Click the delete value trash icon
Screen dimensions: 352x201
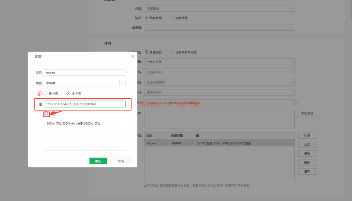point(53,114)
